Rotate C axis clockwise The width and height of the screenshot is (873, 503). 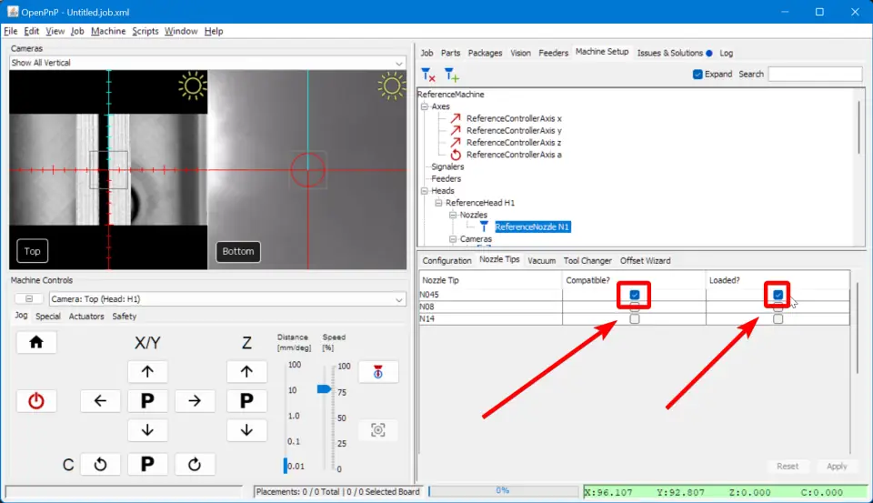pos(194,464)
